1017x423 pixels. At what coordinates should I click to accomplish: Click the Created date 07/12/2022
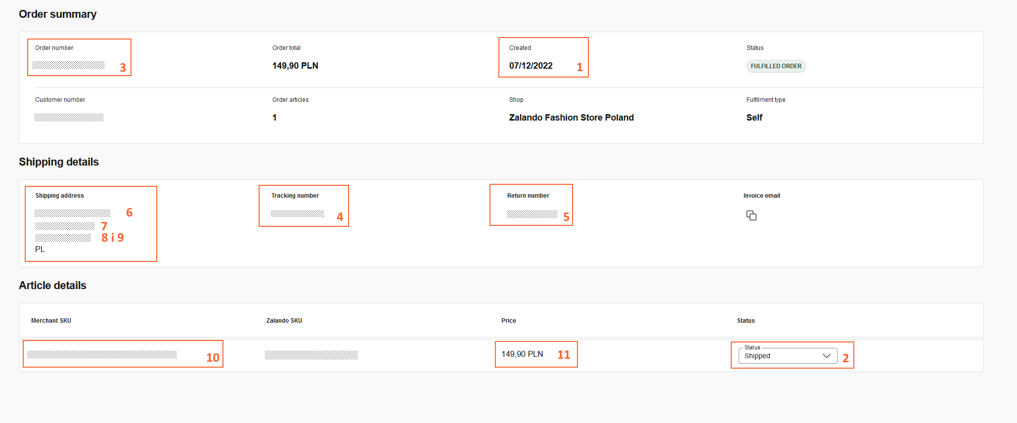click(531, 66)
